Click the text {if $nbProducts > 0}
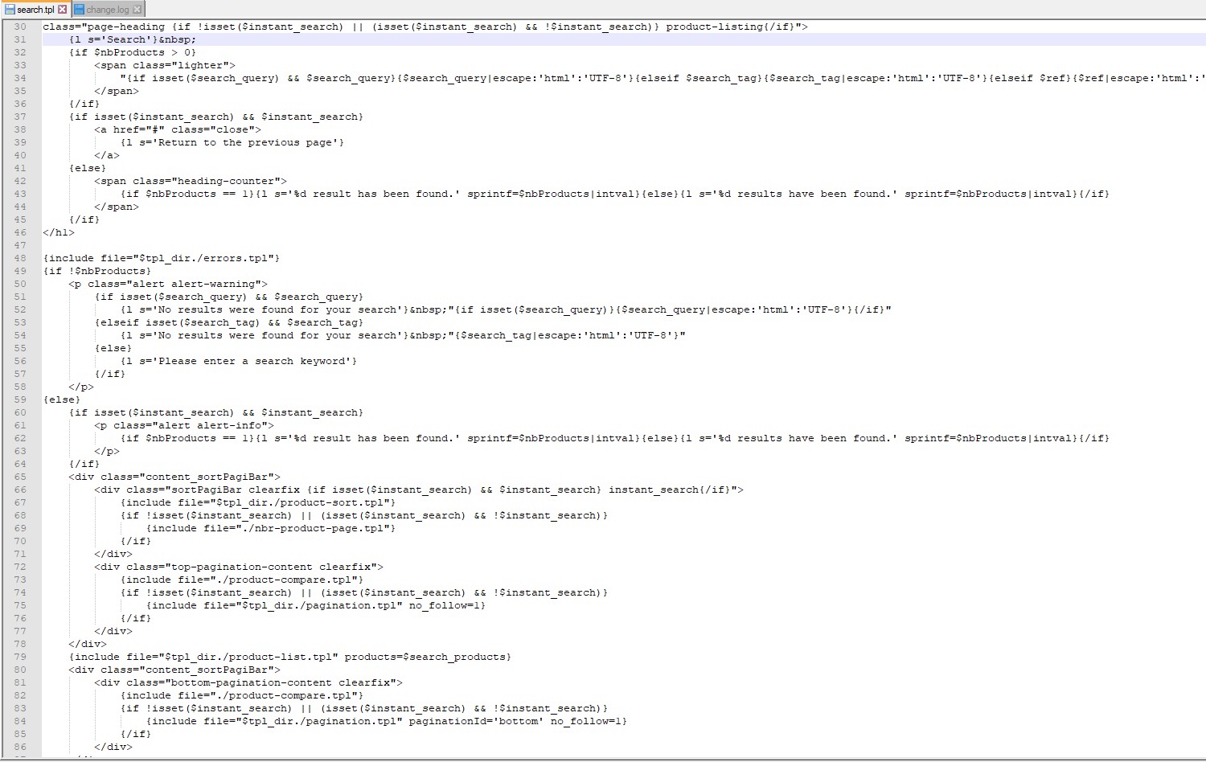The width and height of the screenshot is (1206, 762). coord(133,52)
